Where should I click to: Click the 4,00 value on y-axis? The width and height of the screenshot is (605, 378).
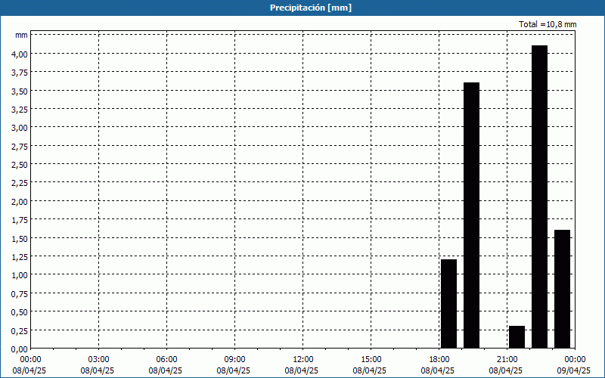pyautogui.click(x=19, y=54)
